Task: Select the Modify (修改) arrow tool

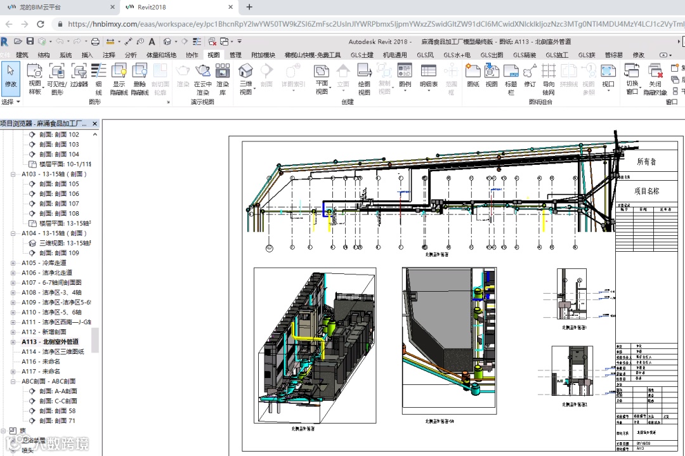Action: 11,75
